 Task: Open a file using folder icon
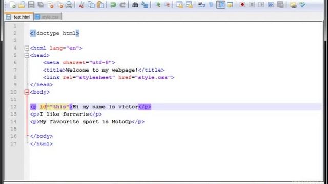pos(22,5)
